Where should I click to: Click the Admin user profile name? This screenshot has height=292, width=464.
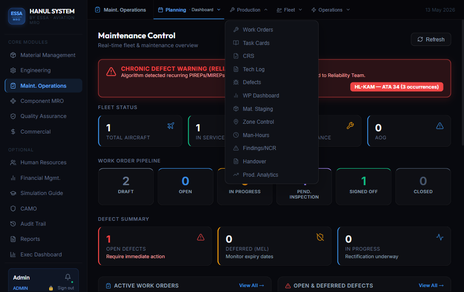[21, 277]
